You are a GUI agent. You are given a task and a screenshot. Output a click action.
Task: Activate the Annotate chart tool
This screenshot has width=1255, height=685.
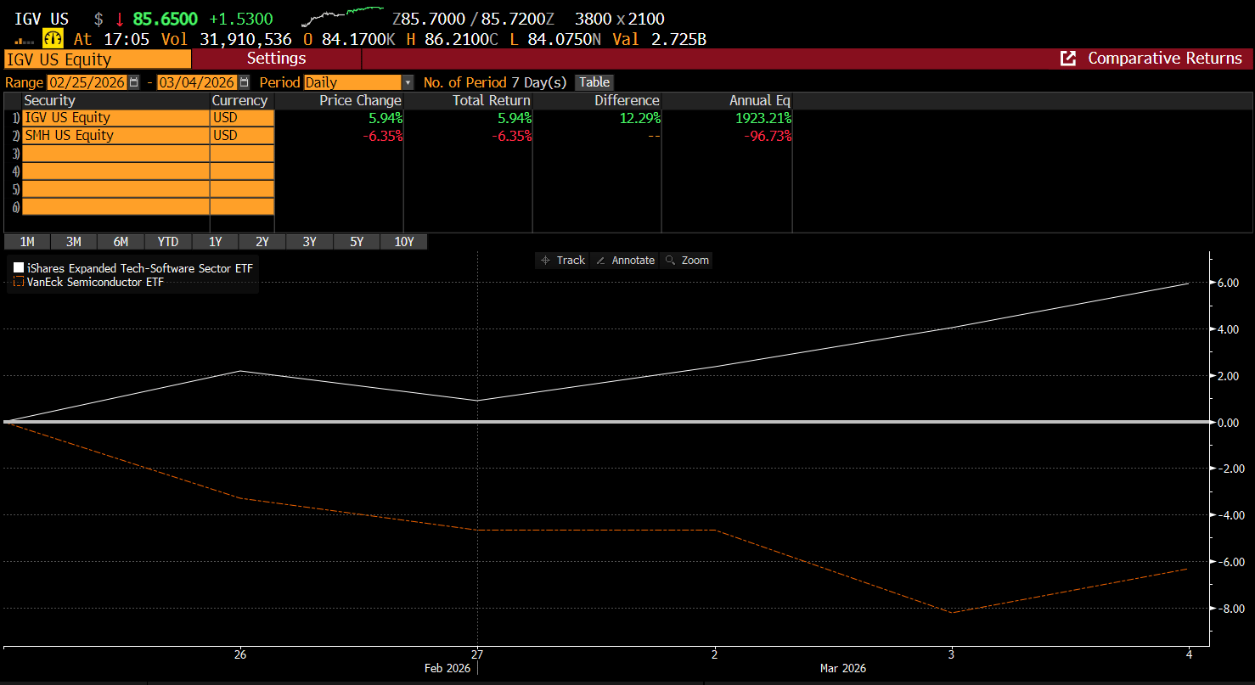(x=625, y=261)
